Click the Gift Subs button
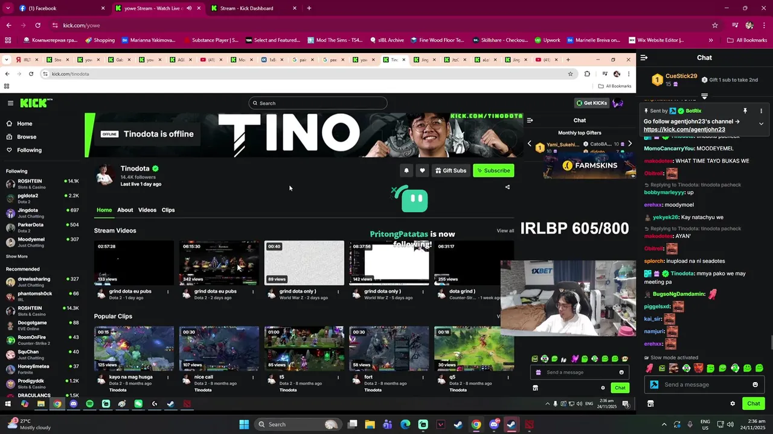Viewport: 773px width, 434px height. [451, 171]
